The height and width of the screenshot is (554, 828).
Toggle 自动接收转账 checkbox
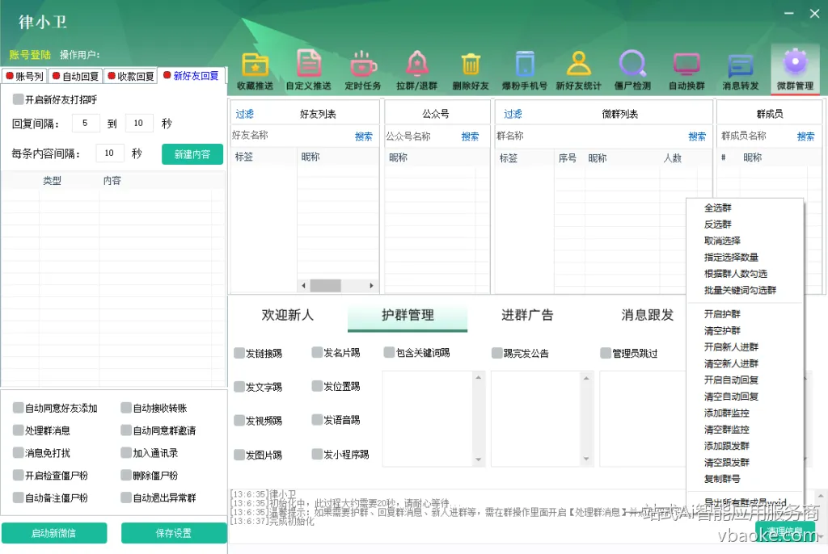click(125, 407)
